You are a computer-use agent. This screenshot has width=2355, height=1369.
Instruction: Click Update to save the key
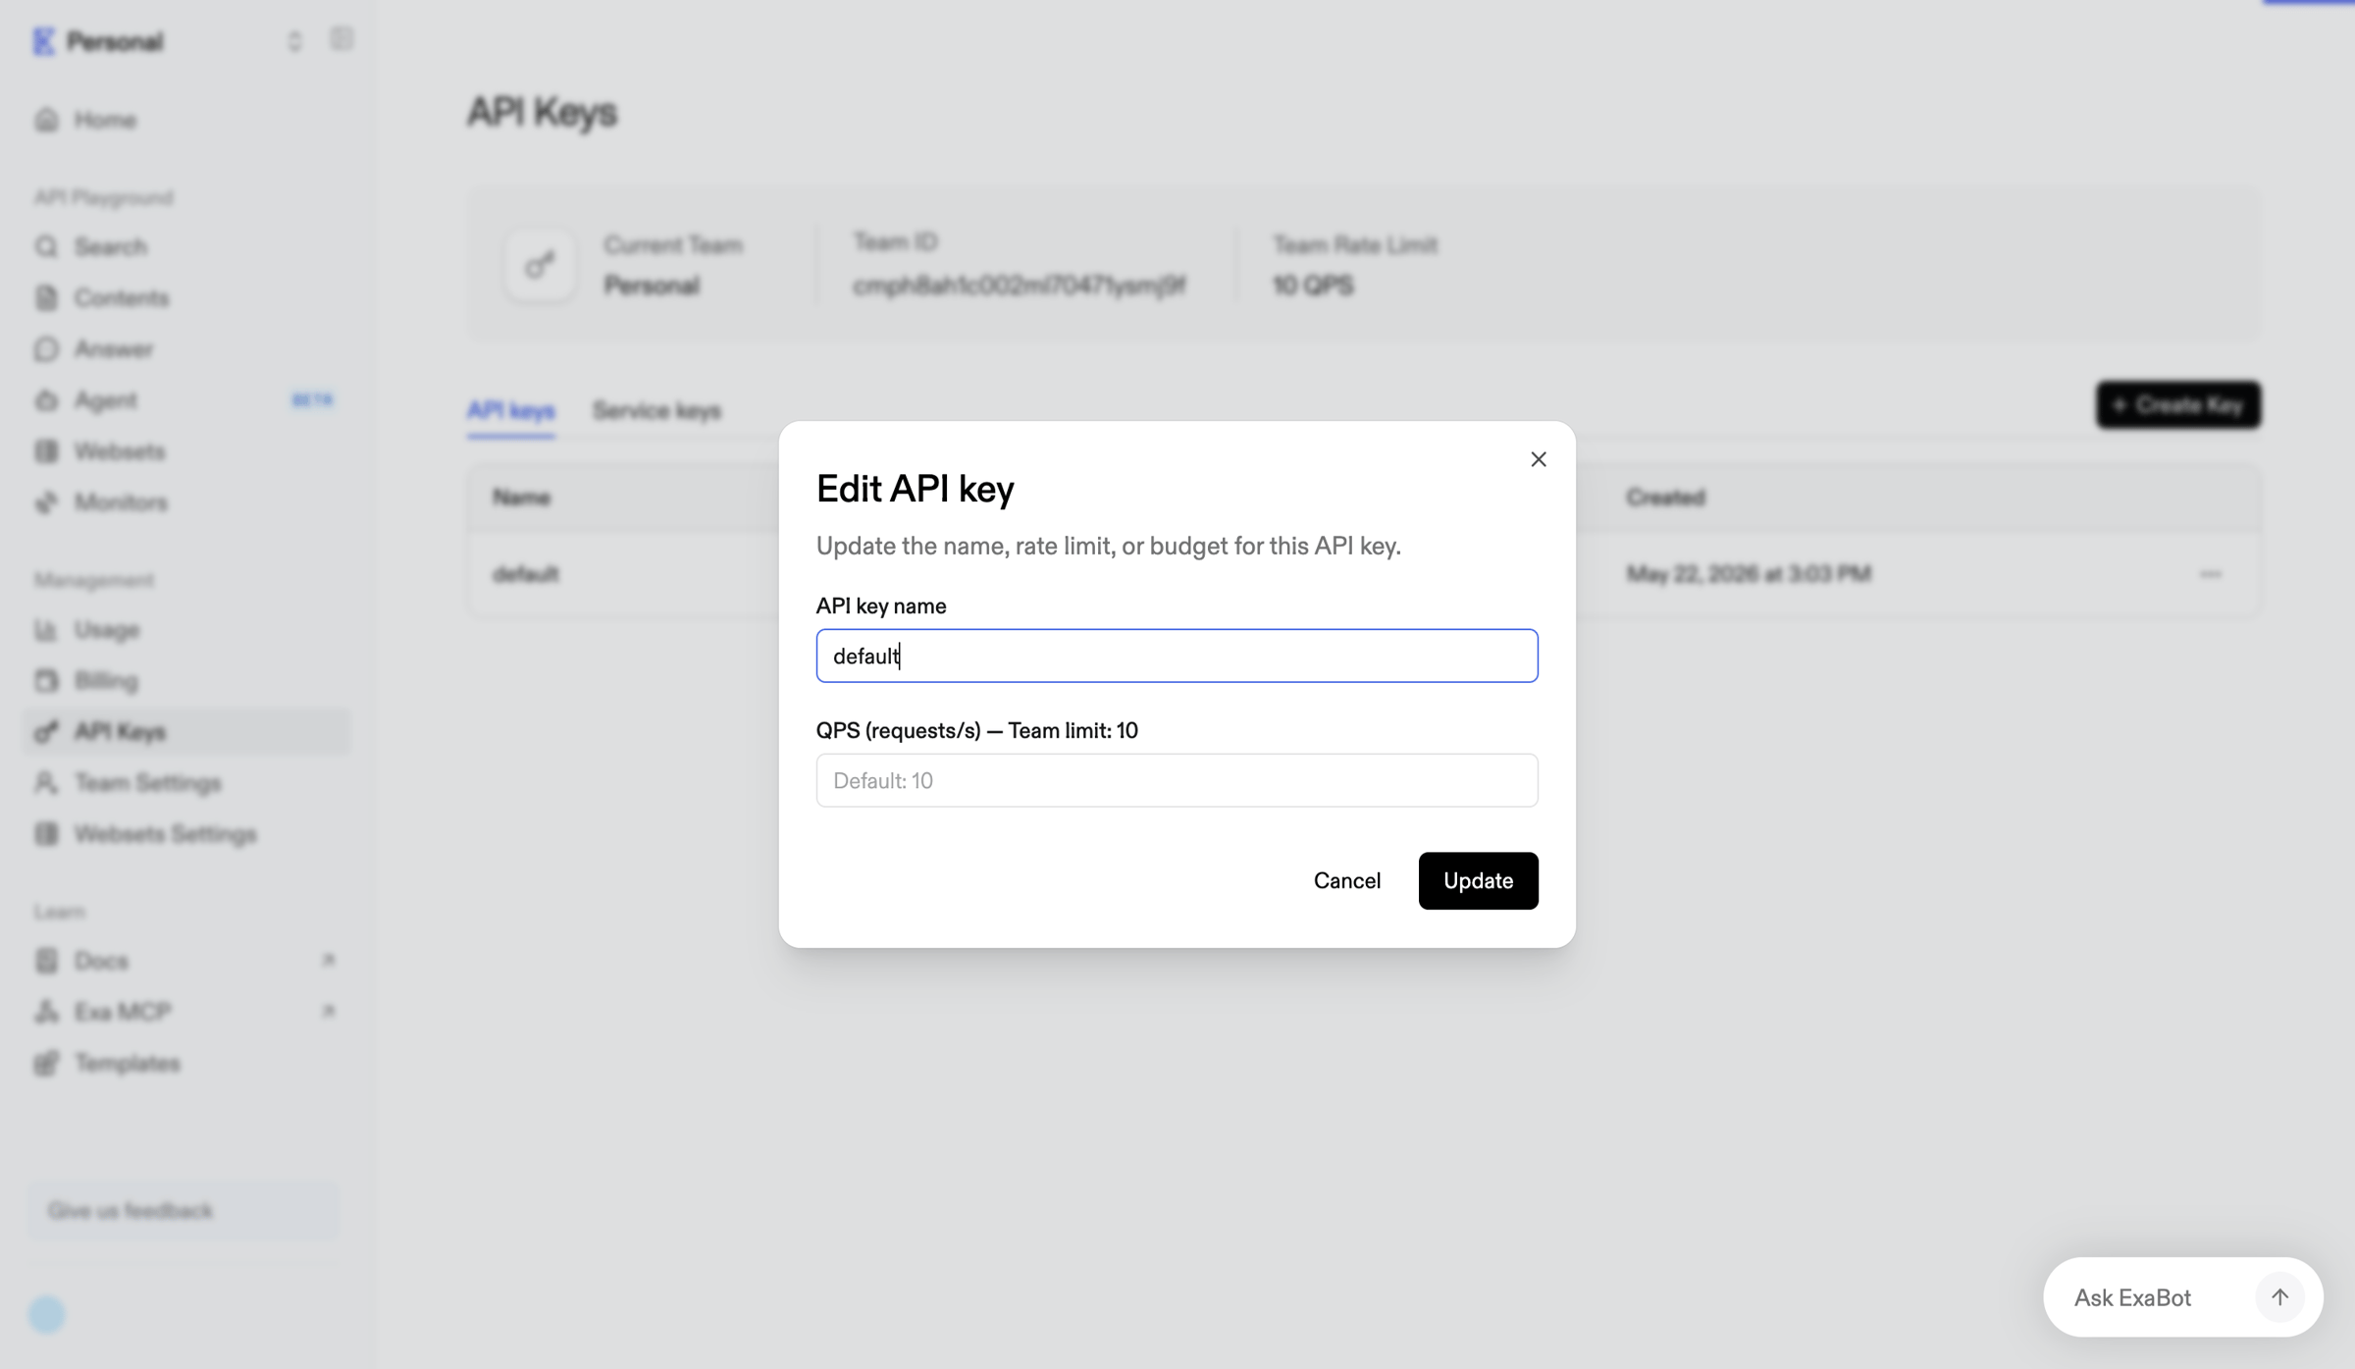point(1478,880)
